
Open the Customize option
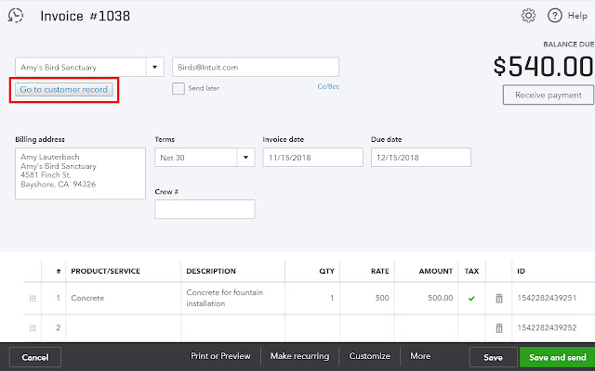click(370, 356)
